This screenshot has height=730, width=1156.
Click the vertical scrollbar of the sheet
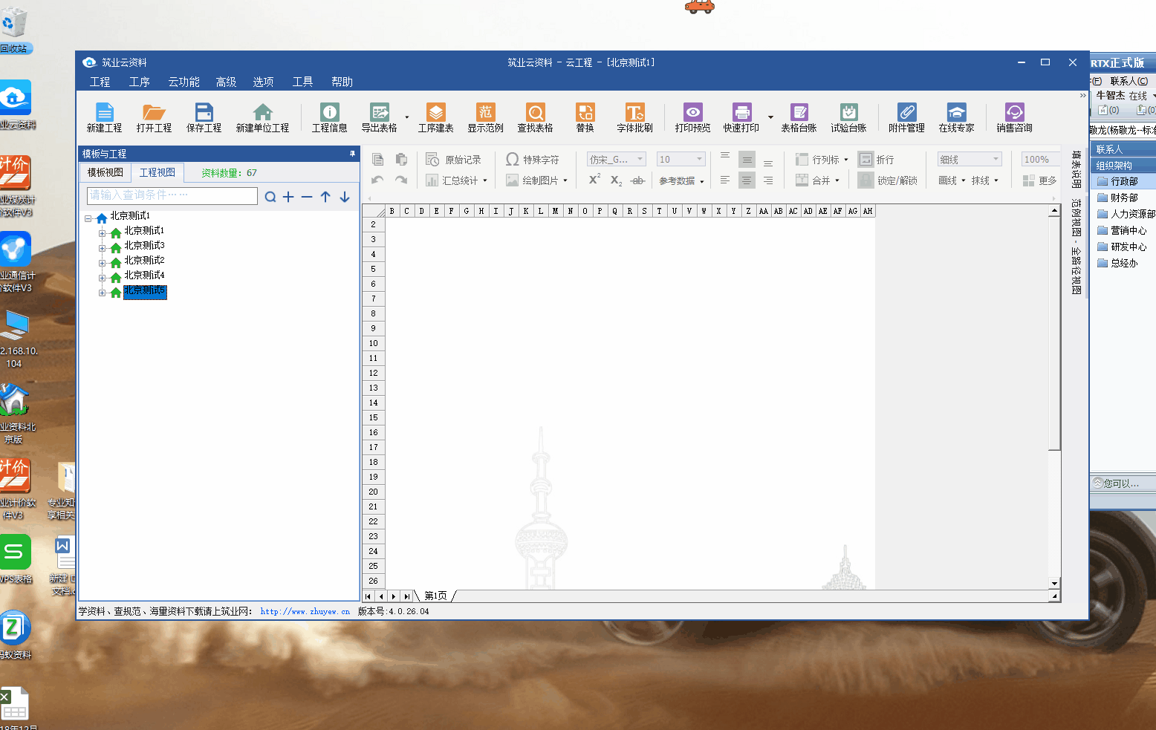(1054, 334)
